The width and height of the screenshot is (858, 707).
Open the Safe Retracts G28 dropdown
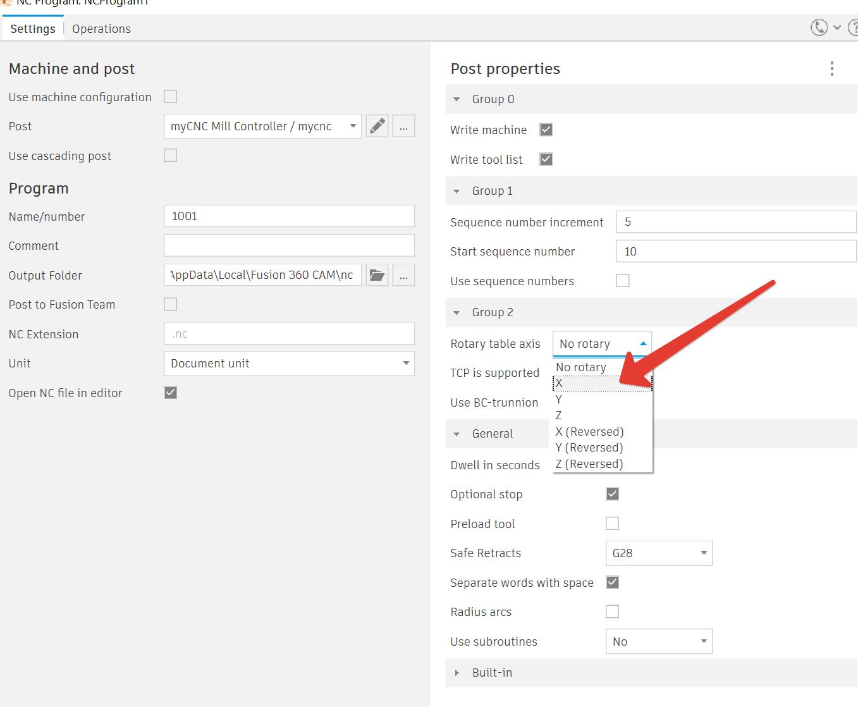[x=659, y=553]
